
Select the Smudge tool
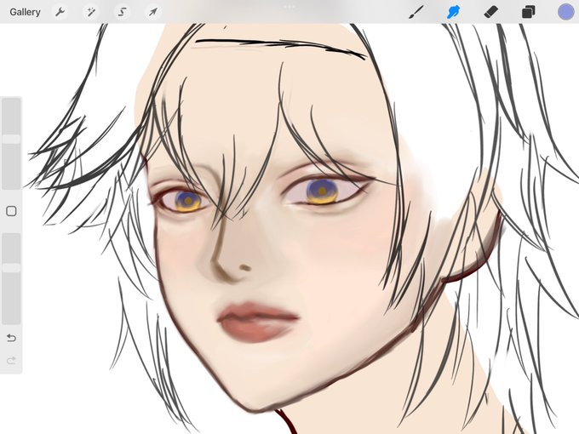pyautogui.click(x=453, y=12)
